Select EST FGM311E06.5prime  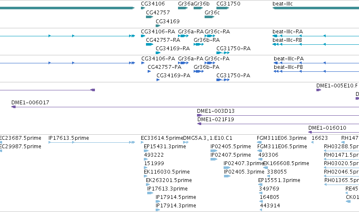tap(282, 147)
